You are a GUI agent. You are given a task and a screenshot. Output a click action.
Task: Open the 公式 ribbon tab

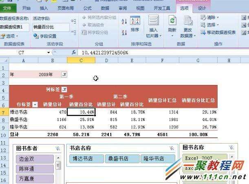[x=88, y=8]
